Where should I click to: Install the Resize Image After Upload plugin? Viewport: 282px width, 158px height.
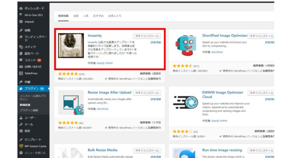tap(147, 93)
